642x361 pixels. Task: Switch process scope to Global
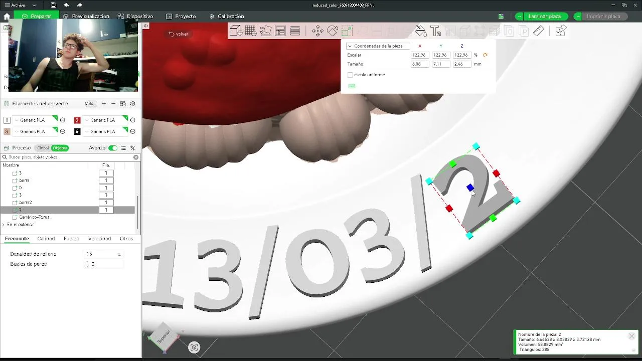(x=43, y=148)
